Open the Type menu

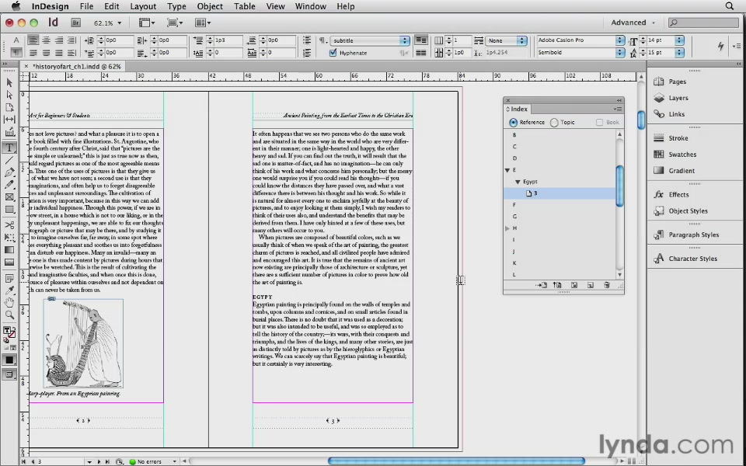click(176, 6)
